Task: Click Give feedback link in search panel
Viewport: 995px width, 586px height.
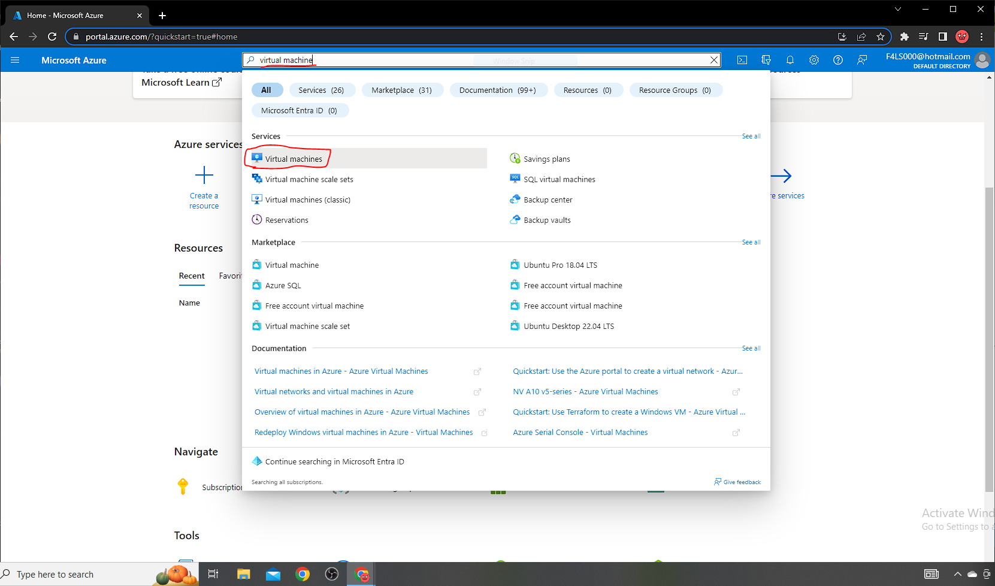Action: 737,482
